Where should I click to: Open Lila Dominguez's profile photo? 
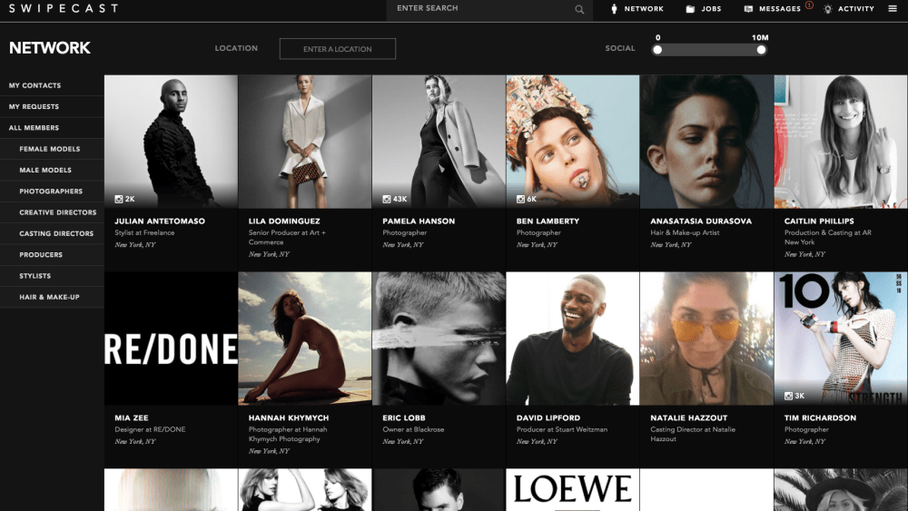[304, 142]
